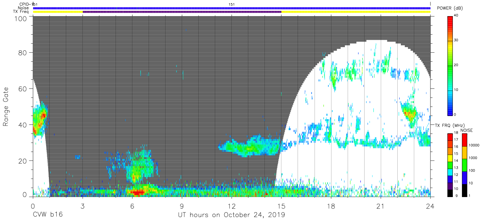Click the 20 tick on the POWER scale
Image resolution: width=484 pixels, height=223 pixels.
point(456,65)
